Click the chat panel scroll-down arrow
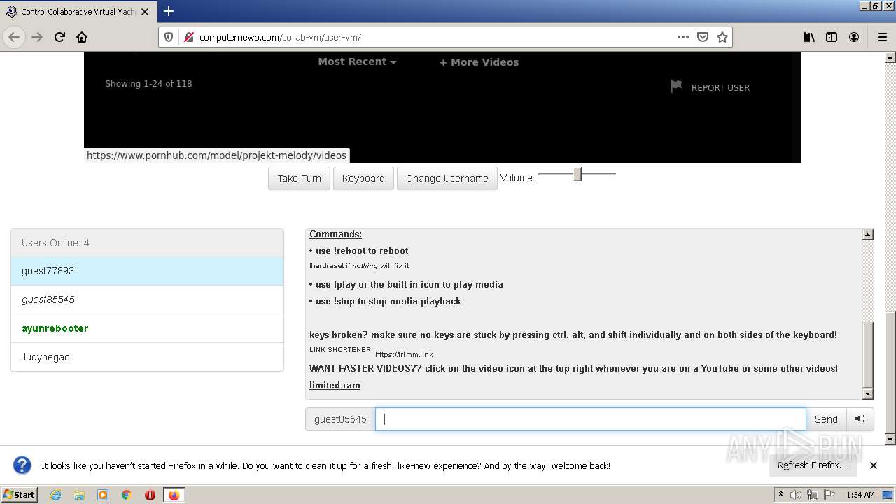The height and width of the screenshot is (504, 896). point(868,393)
